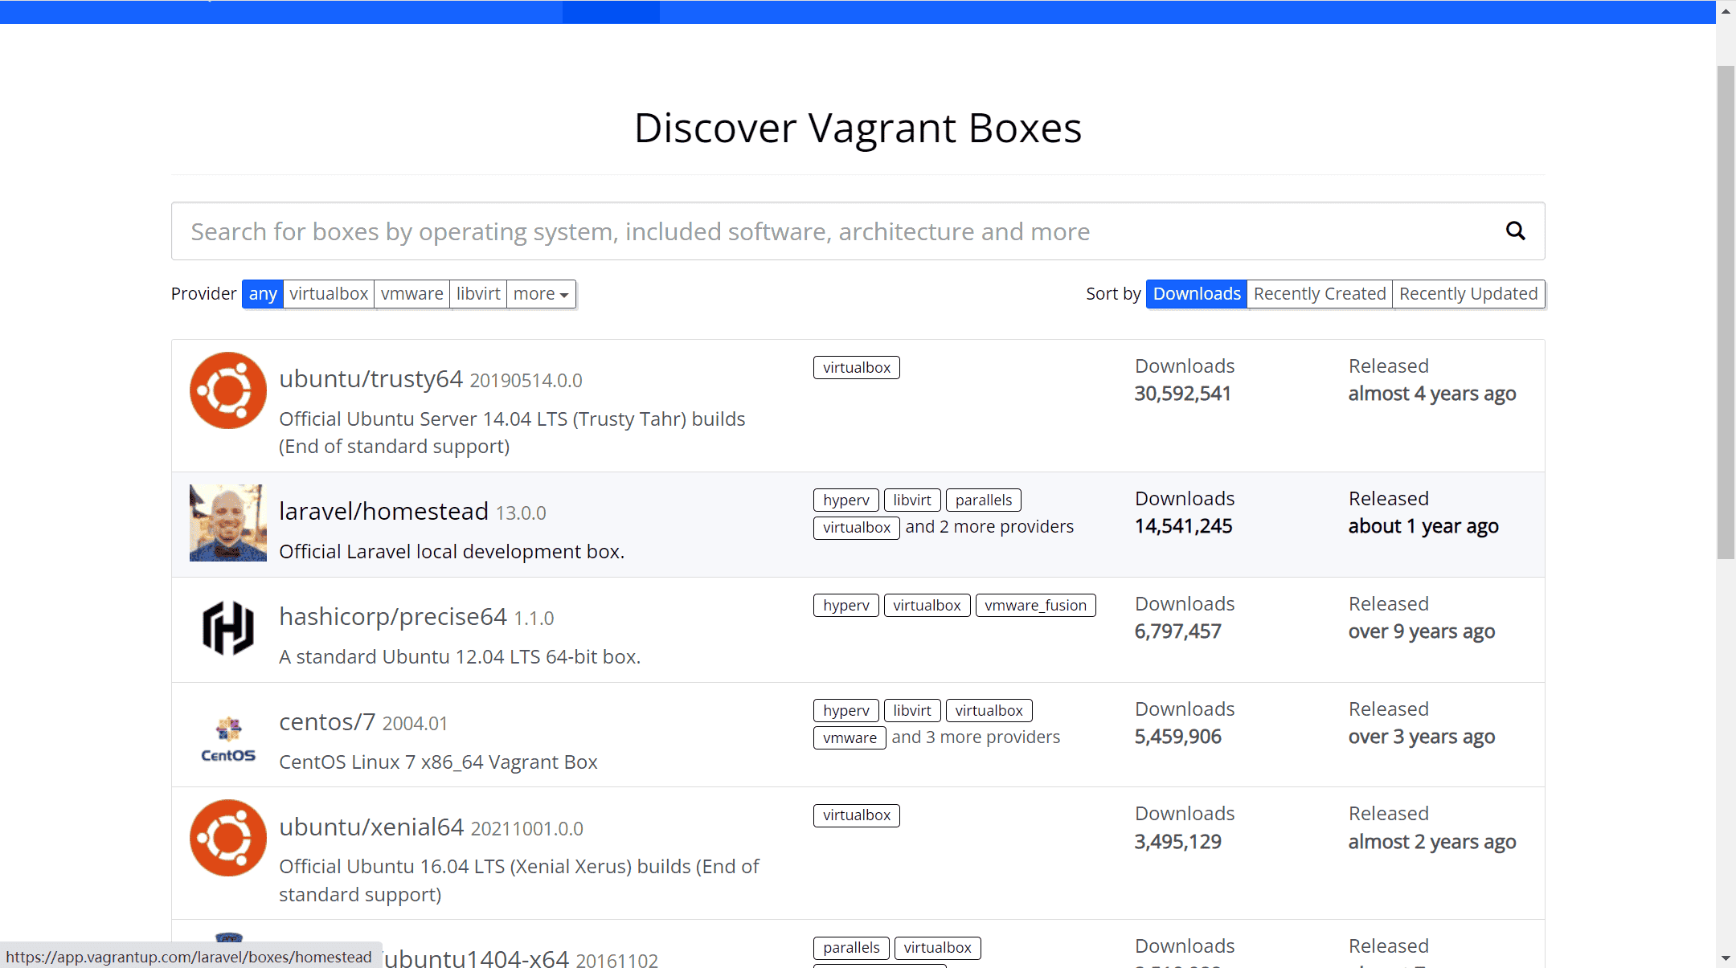Screen dimensions: 1736x968
Task: Click the 14,541,245 downloads count
Action: coord(1183,526)
